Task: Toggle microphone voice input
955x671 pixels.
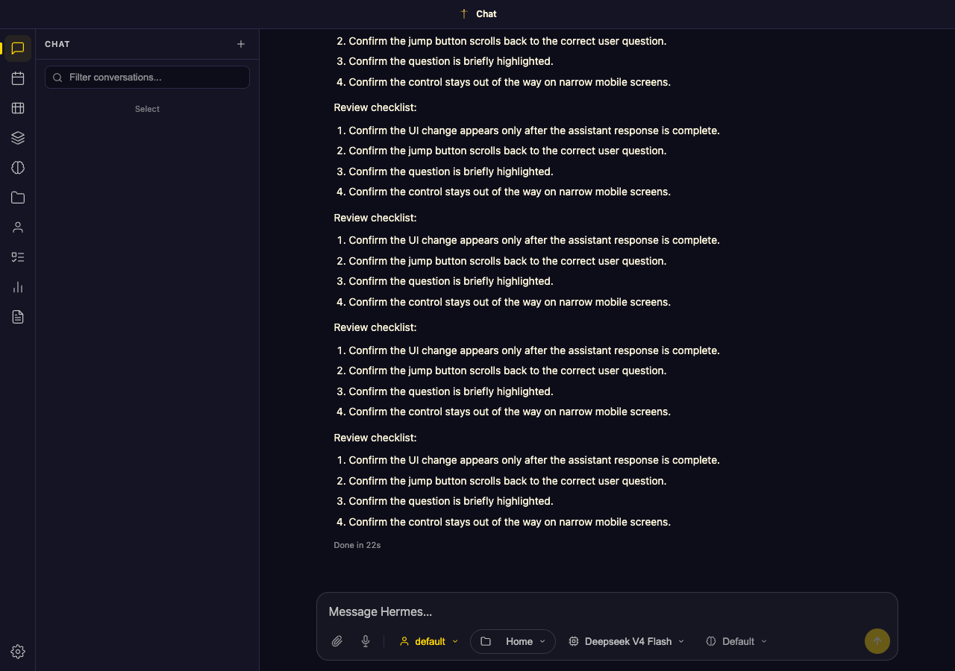Action: (366, 641)
